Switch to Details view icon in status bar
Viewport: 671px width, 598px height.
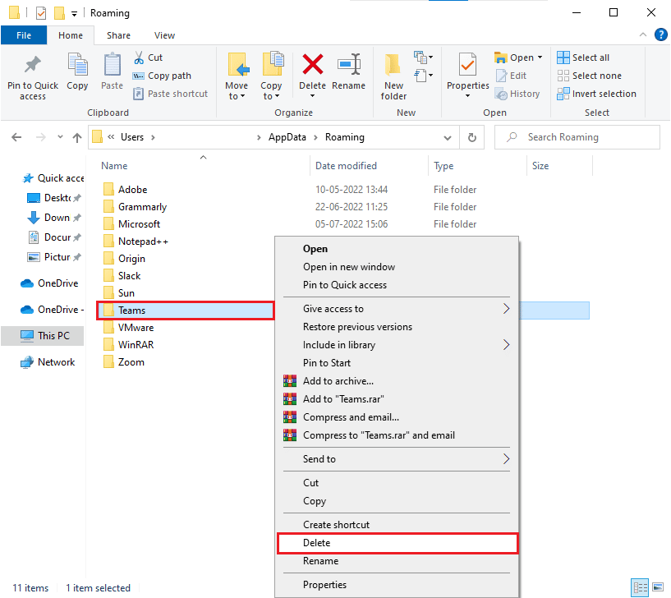tap(640, 587)
